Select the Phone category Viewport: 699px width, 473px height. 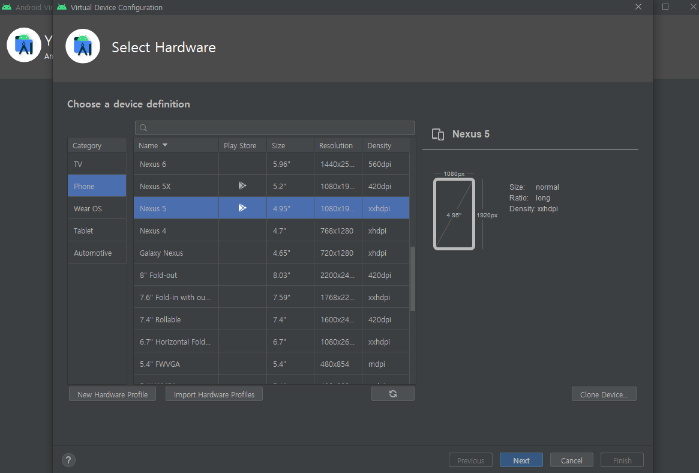click(97, 186)
